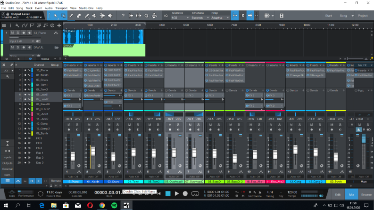Open the track list lines icon
This screenshot has width=374, height=210.
tap(4, 25)
